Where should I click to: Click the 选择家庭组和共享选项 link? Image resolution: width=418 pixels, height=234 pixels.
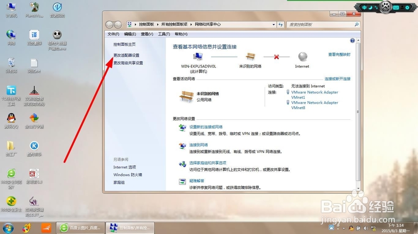208,163
